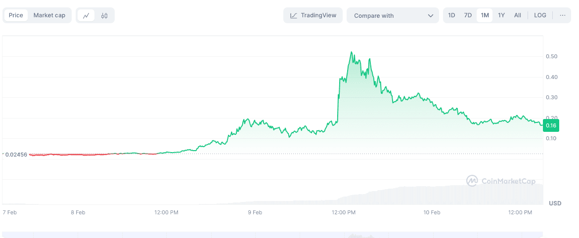Click the 0.30 axis value
Viewport: 579px width, 238px height.
pos(551,97)
